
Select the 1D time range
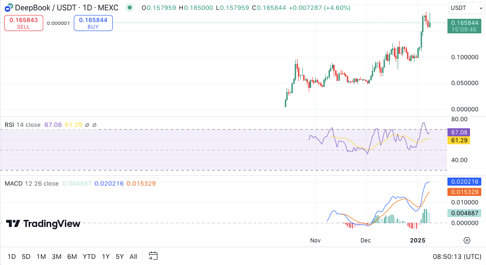coord(12,257)
